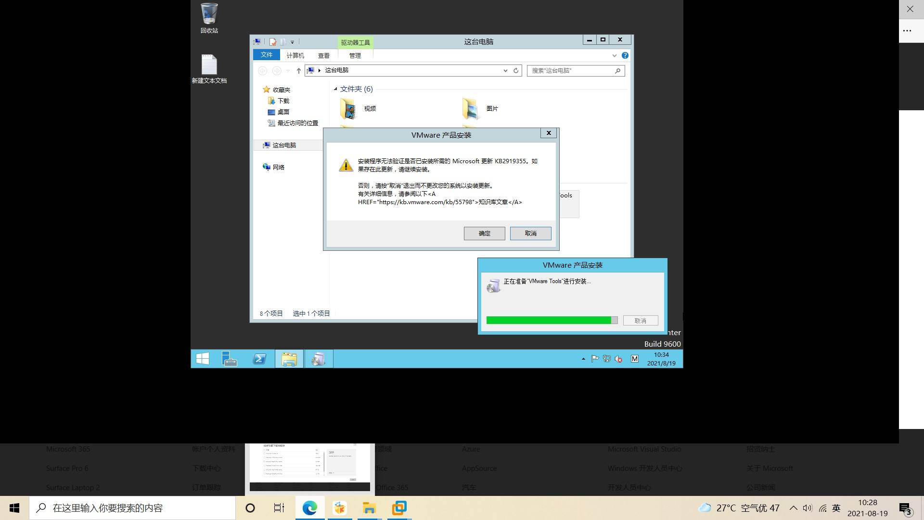Screen dimensions: 924x520
Task: Show hidden icons in guest tray
Action: [x=583, y=359]
